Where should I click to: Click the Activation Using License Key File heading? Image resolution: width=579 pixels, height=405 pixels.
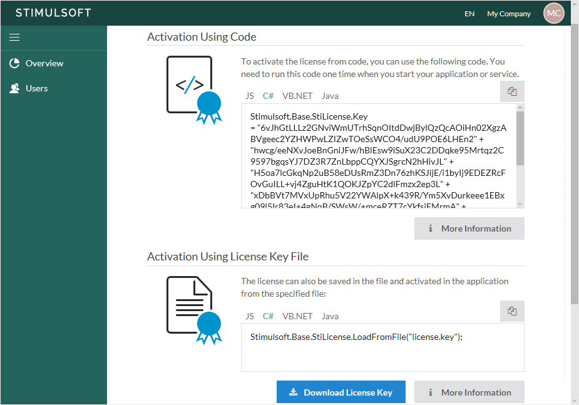228,257
